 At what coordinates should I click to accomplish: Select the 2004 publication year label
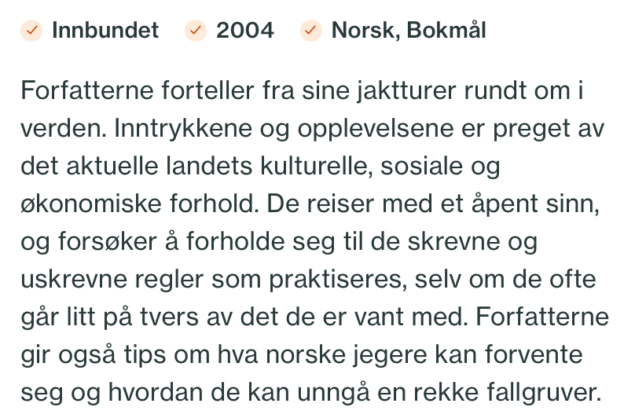pyautogui.click(x=245, y=31)
